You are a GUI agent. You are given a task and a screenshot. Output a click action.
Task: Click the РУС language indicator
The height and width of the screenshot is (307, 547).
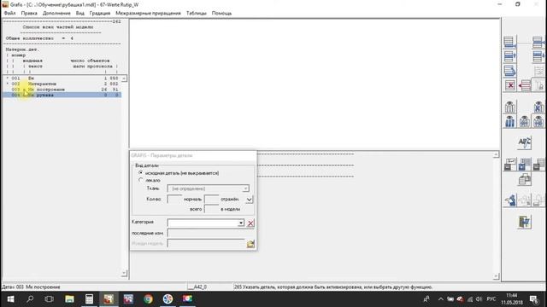click(491, 299)
